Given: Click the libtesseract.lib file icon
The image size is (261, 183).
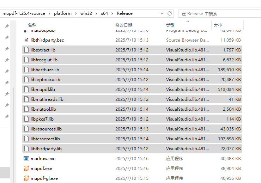Looking at the screenshot, I should pyautogui.click(x=26, y=139).
